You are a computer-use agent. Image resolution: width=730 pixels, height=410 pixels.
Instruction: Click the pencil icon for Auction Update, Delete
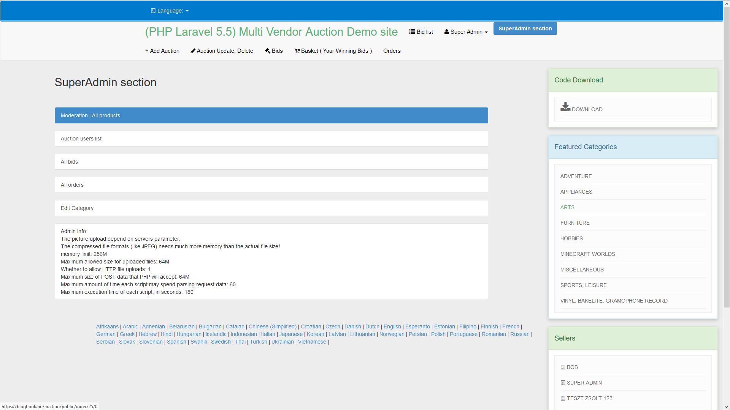[x=193, y=51]
